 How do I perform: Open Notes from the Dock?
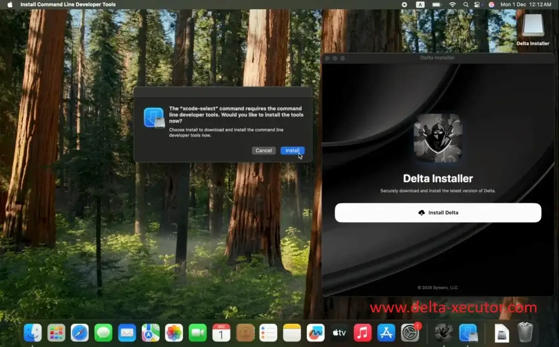292,333
